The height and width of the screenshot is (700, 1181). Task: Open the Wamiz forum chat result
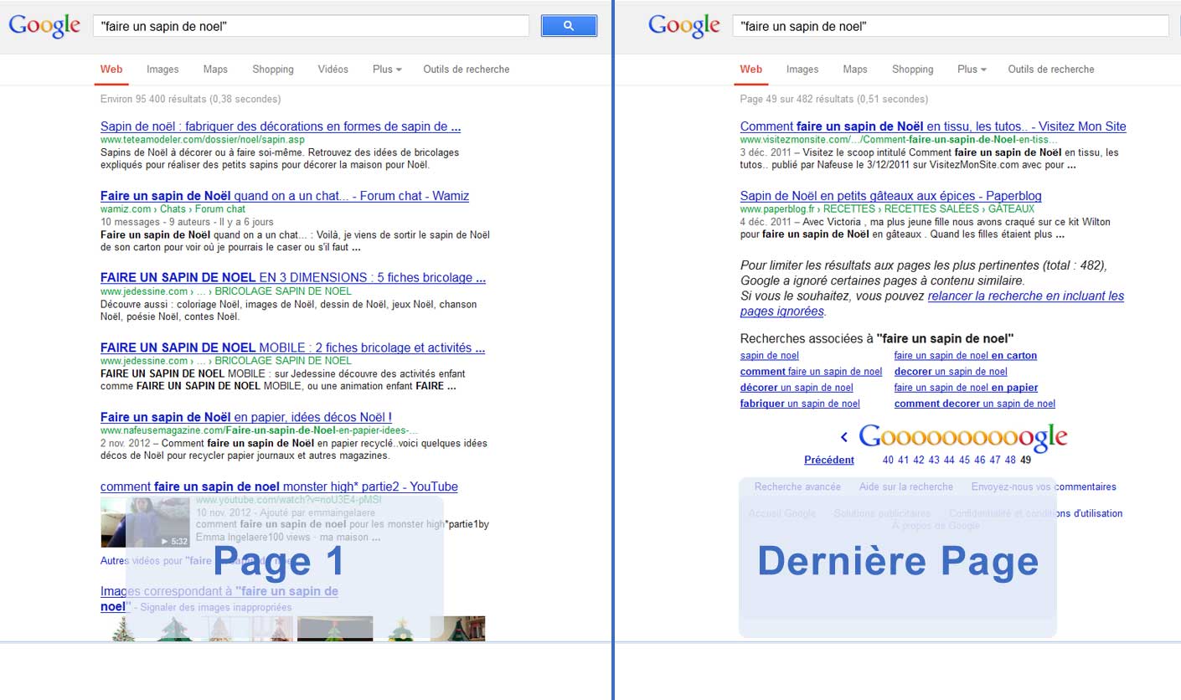[x=285, y=196]
